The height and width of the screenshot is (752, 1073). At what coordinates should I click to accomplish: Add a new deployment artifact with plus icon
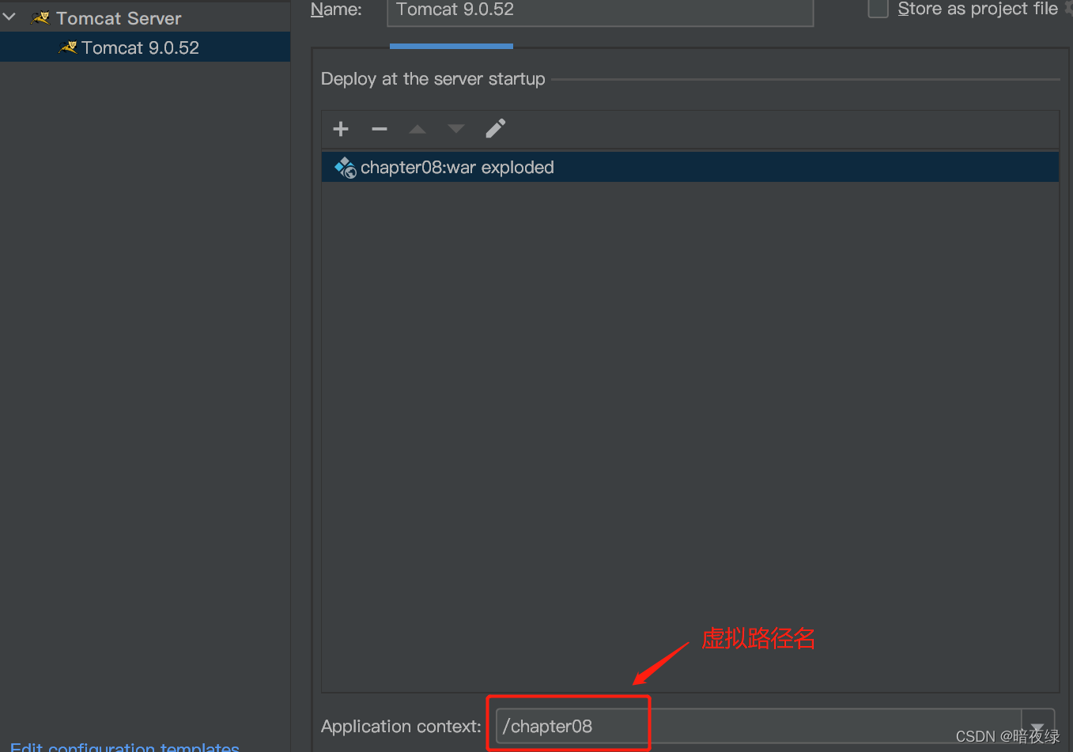[x=341, y=129]
